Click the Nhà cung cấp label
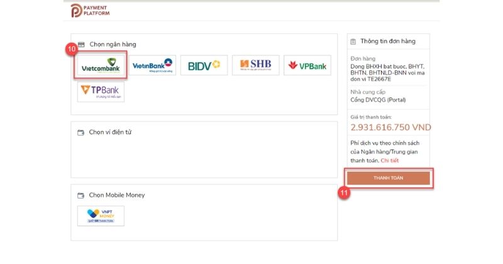The height and width of the screenshot is (264, 503). (368, 92)
